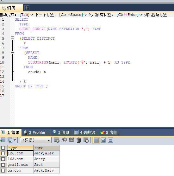The height and width of the screenshot is (176, 174).
Task: Collapse the code fold at line 5
Action: click(13, 38)
